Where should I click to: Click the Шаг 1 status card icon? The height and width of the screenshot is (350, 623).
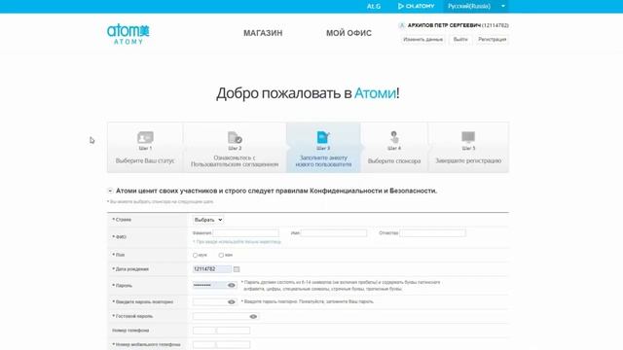tap(145, 137)
